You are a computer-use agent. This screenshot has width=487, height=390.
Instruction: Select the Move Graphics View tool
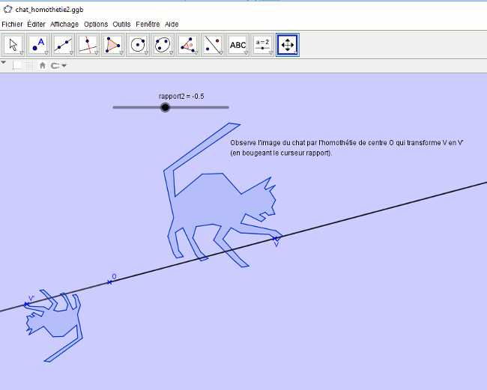tap(288, 45)
